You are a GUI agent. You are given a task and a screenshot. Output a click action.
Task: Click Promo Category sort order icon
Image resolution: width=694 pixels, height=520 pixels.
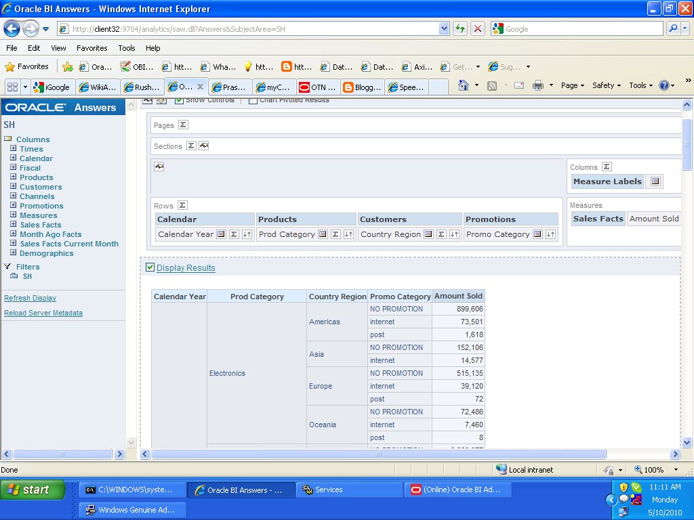pyautogui.click(x=550, y=234)
